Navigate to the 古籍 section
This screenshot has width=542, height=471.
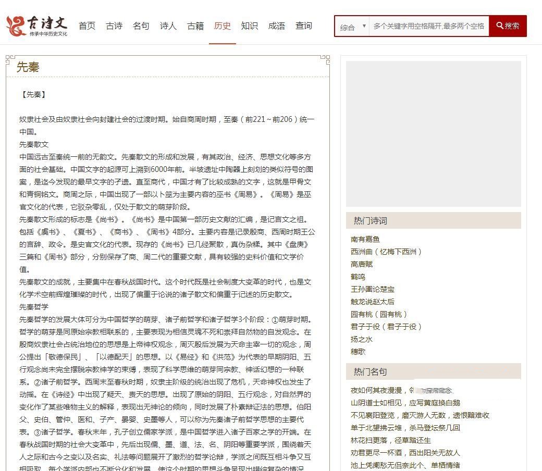tap(195, 26)
